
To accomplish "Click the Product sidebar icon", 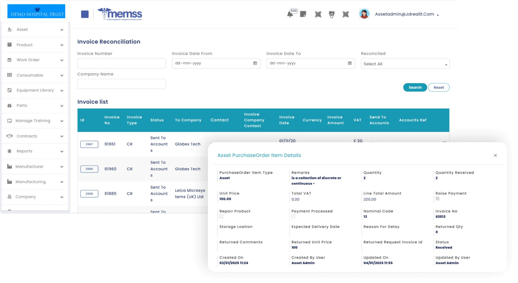I will tap(10, 45).
